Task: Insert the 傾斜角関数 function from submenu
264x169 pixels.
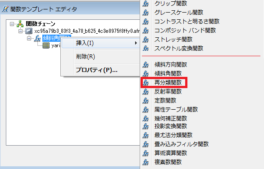Action: 168,74
